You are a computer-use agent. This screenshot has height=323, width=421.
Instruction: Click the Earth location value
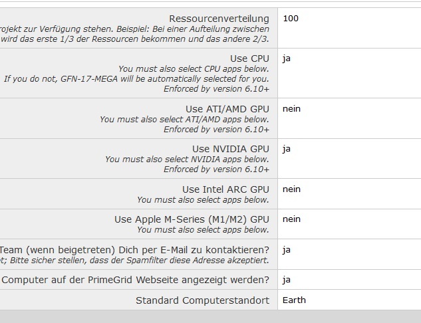[x=294, y=300]
